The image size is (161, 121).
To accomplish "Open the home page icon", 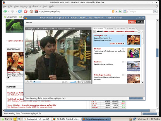I will [31, 11].
